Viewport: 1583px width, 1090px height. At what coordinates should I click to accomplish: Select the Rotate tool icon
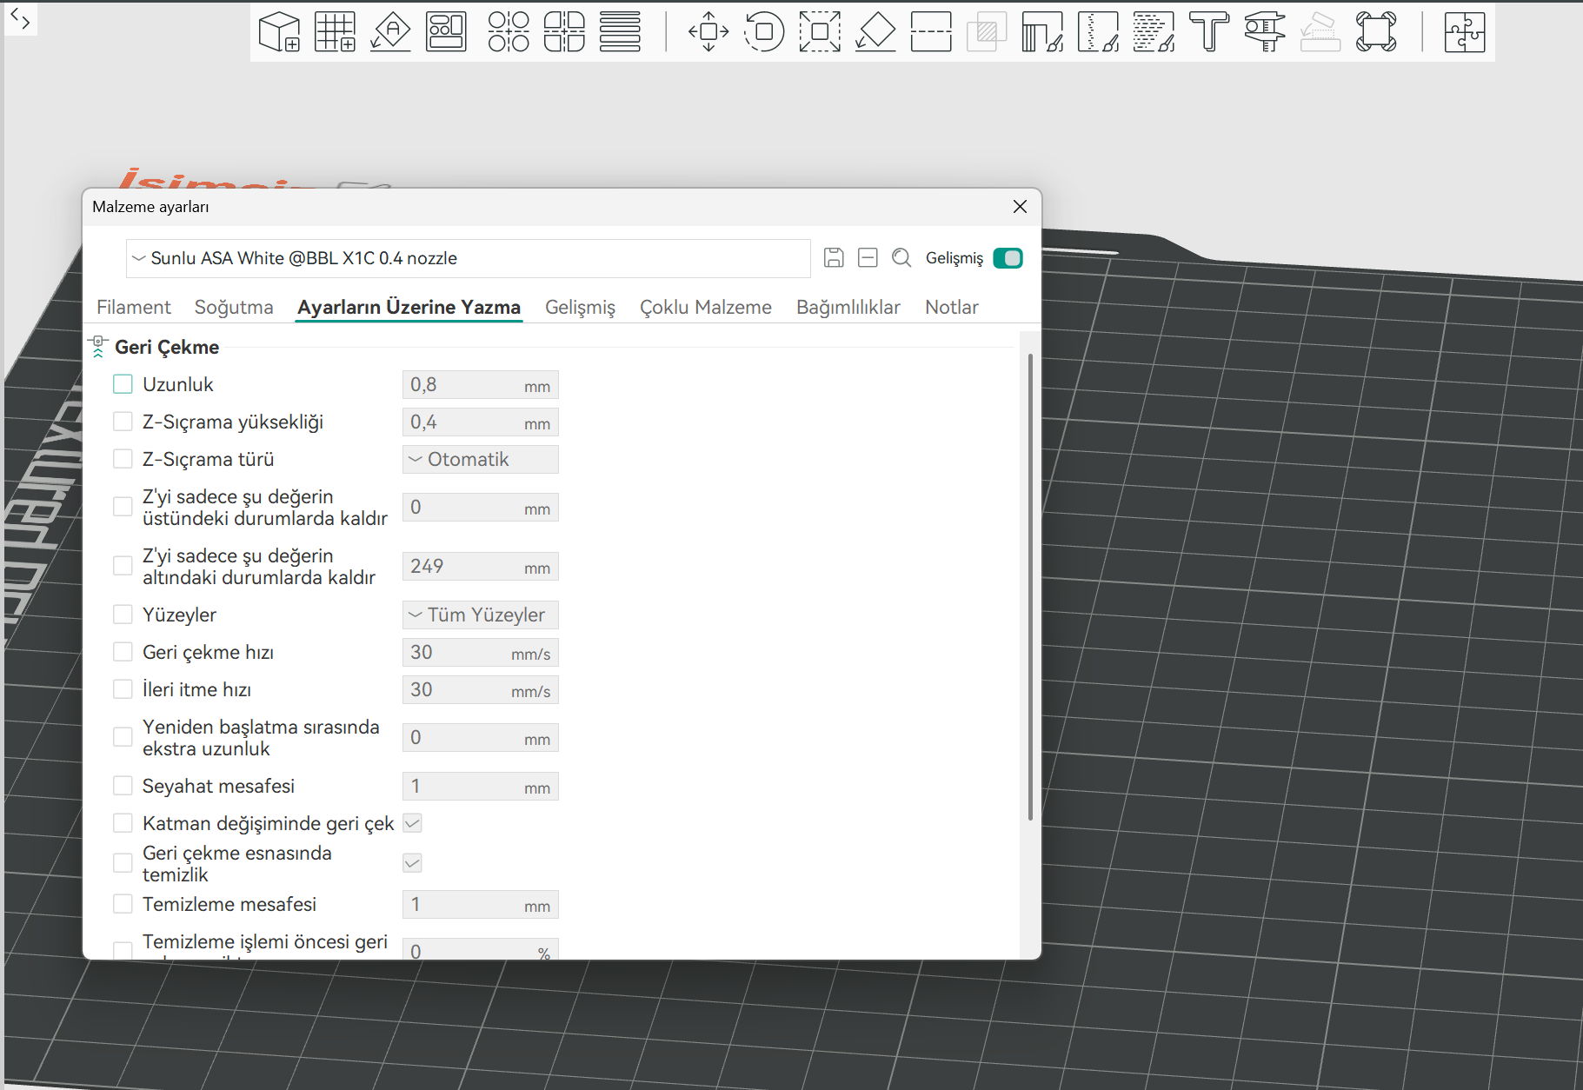764,32
